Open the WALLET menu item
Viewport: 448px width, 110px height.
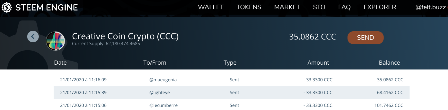(211, 7)
